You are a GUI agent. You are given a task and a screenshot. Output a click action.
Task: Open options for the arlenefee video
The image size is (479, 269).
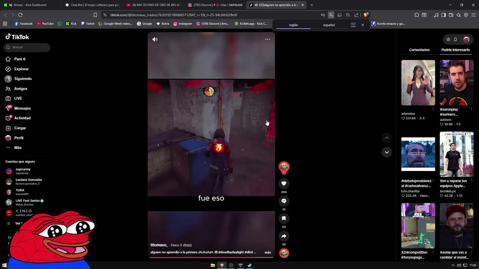pos(433,109)
